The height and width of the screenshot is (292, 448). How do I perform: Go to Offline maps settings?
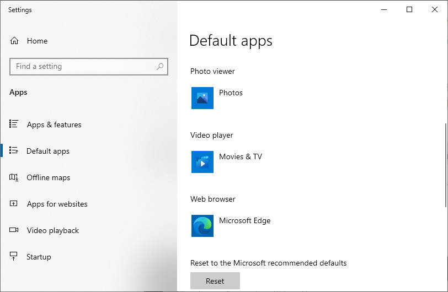click(x=49, y=177)
